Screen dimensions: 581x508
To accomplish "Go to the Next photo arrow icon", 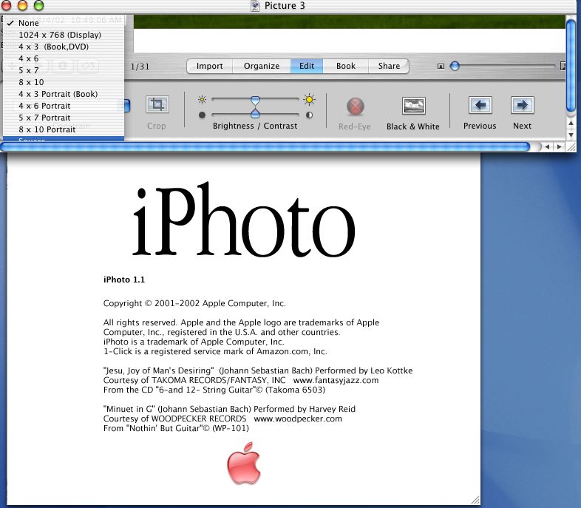I will 522,105.
